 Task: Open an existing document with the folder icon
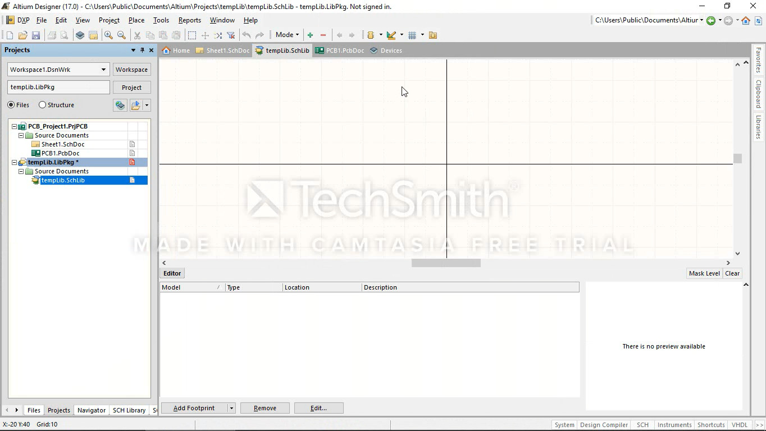[x=22, y=35]
